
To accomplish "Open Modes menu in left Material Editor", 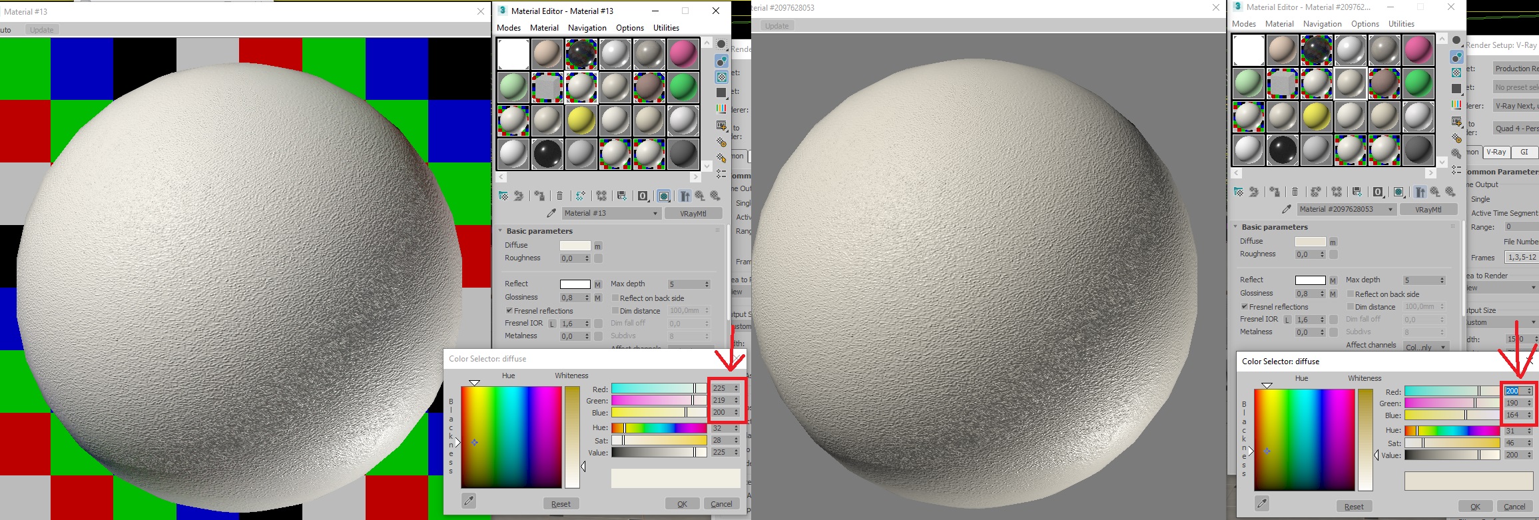I will click(x=509, y=28).
